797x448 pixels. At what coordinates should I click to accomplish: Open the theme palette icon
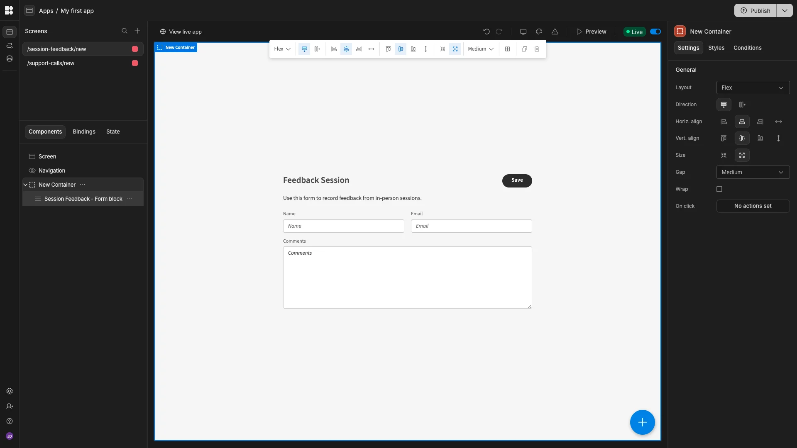(x=539, y=32)
